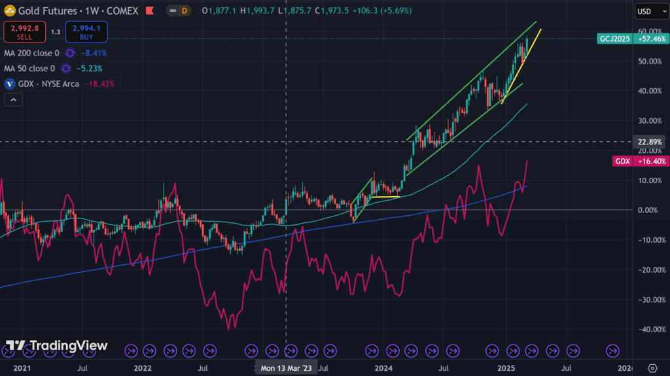Image resolution: width=670 pixels, height=376 pixels.
Task: Click the 1.3 spread value
Action: coord(56,32)
